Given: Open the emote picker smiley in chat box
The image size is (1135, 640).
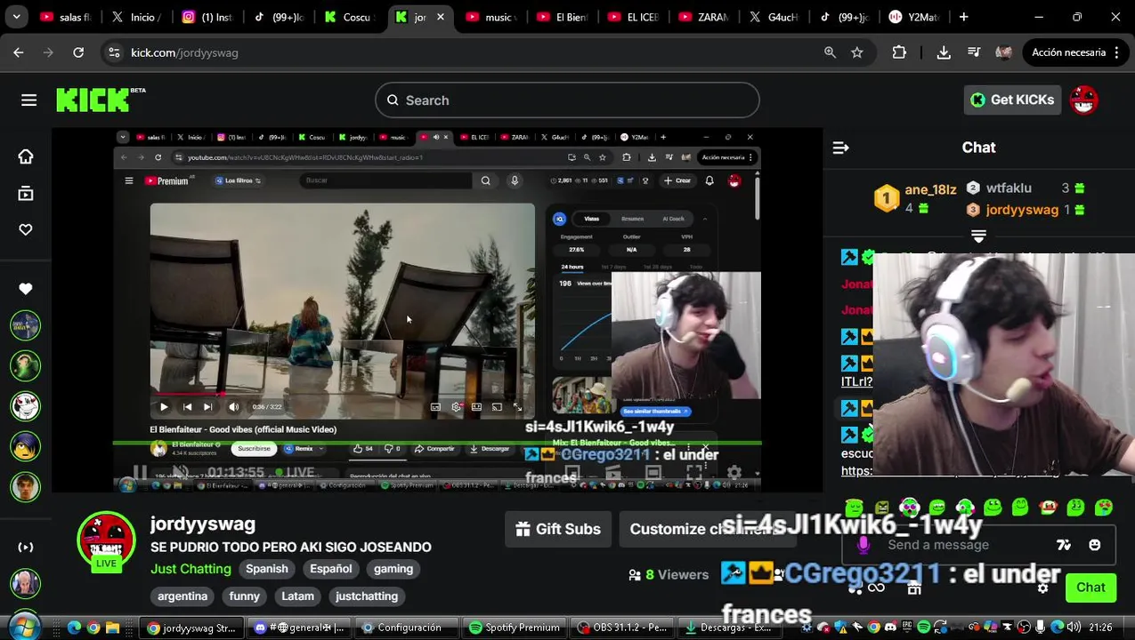Looking at the screenshot, I should click(1095, 545).
